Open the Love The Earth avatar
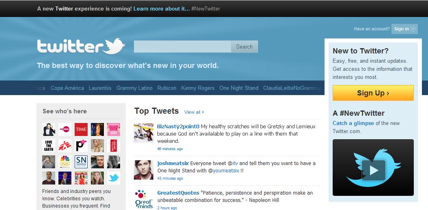This screenshot has height=210, width=428. coord(49,145)
